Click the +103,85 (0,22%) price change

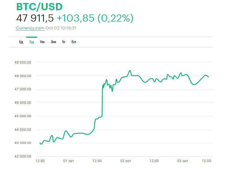coord(95,18)
